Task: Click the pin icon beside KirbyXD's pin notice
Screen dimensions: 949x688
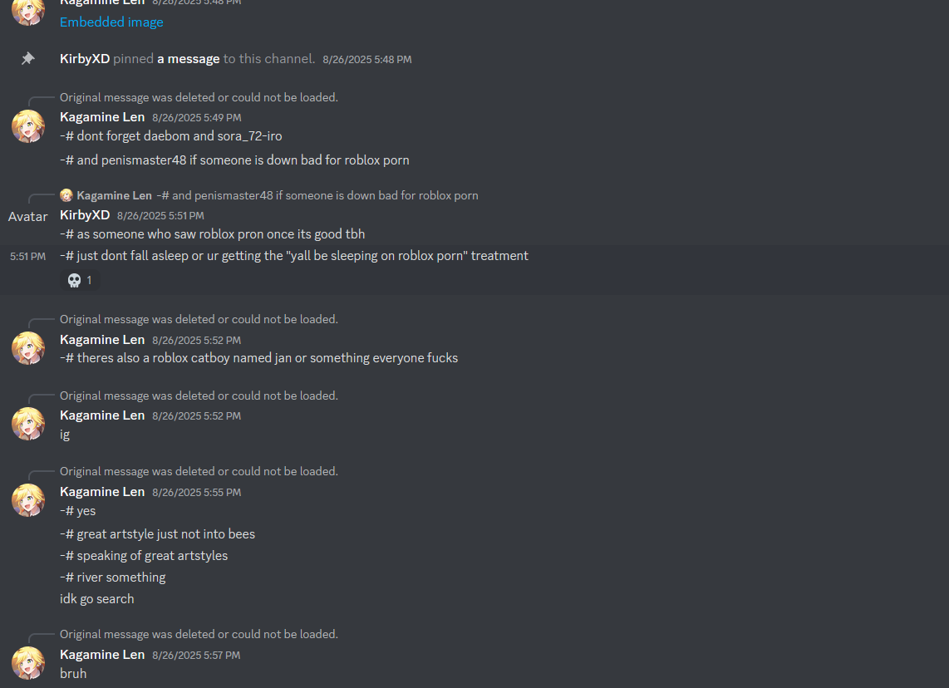Action: click(x=28, y=59)
